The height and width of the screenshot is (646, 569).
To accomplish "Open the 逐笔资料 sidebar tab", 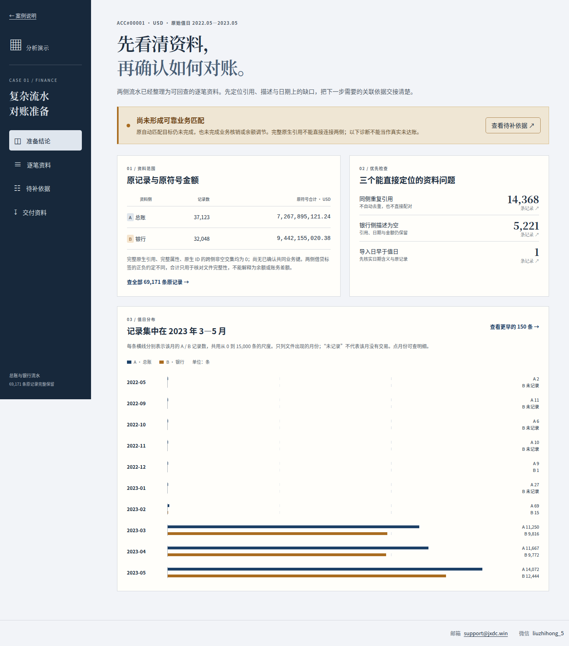I will coord(46,165).
